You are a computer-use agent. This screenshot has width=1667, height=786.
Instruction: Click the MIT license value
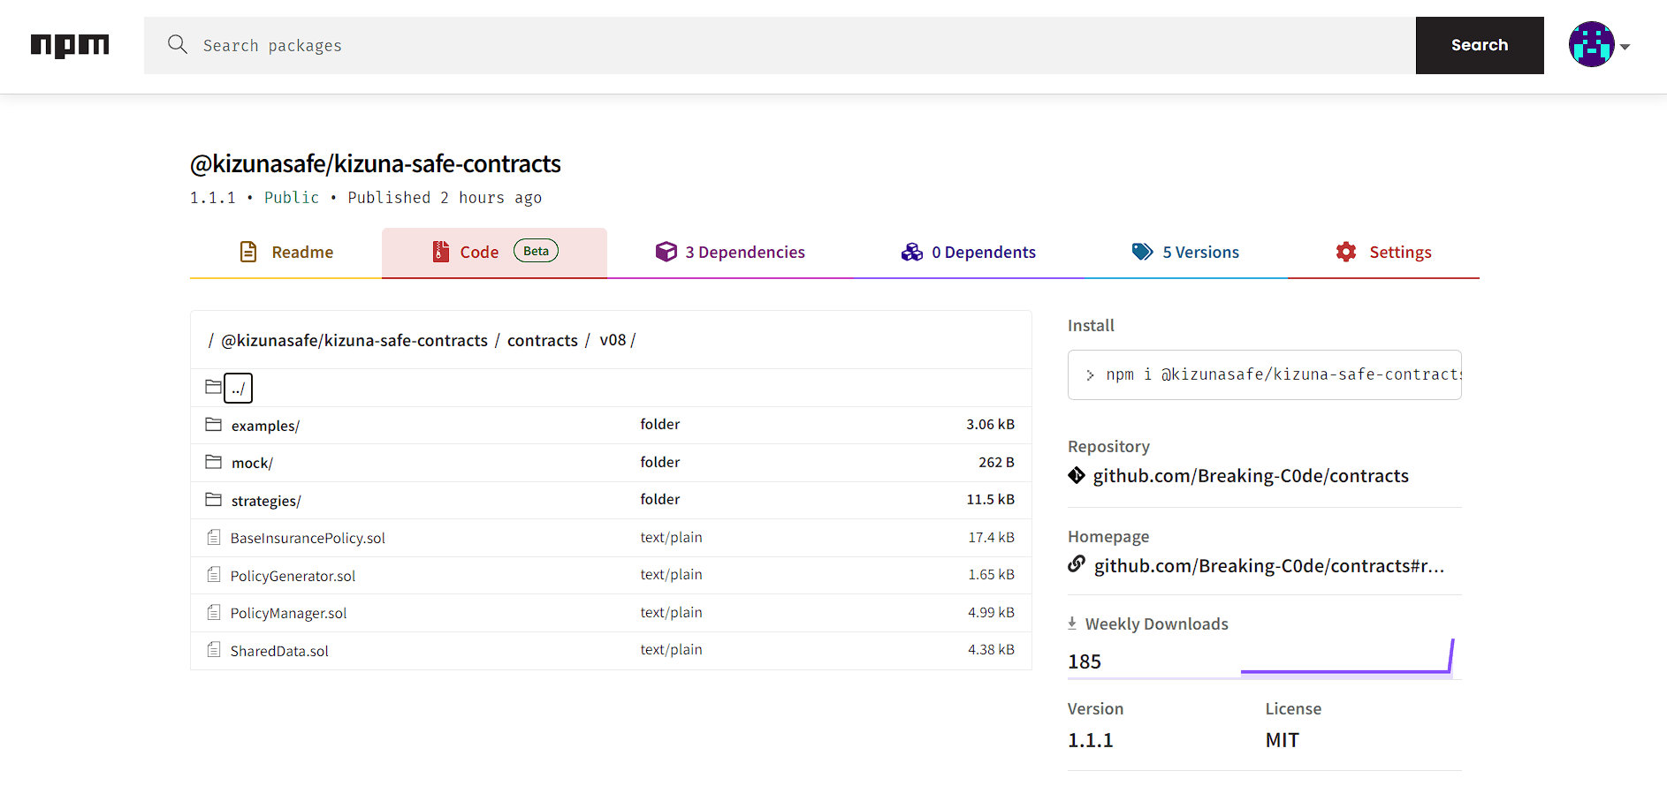click(1283, 740)
